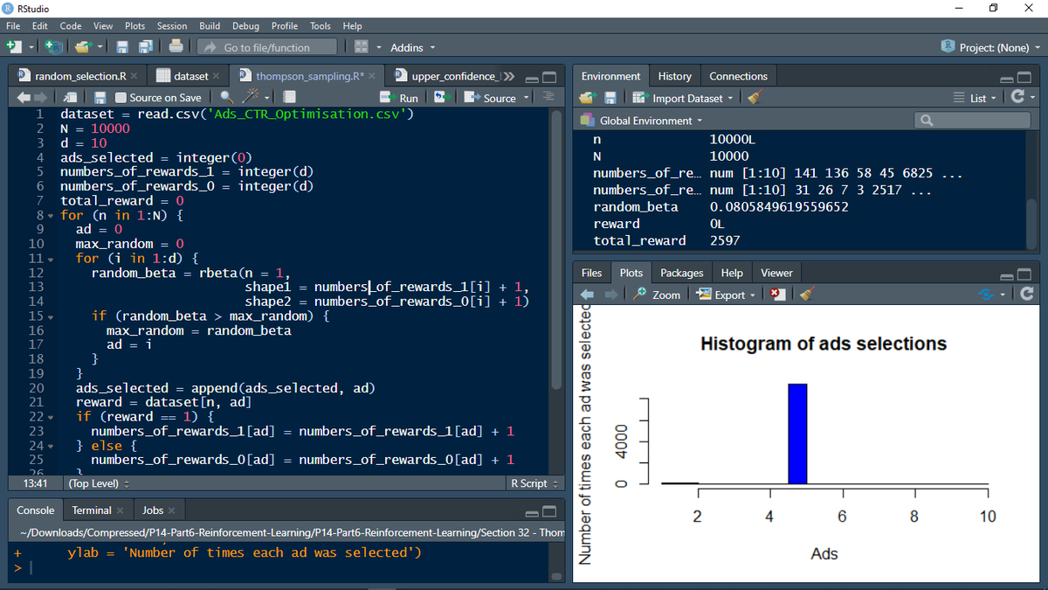This screenshot has width=1048, height=590.
Task: Print the current file
Action: coord(176,47)
